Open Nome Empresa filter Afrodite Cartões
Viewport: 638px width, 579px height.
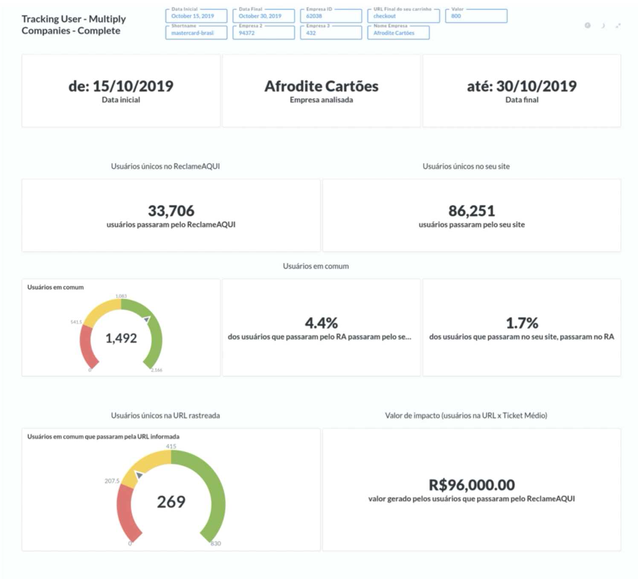click(398, 33)
